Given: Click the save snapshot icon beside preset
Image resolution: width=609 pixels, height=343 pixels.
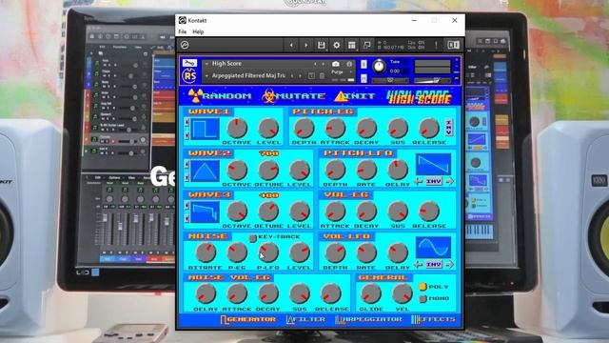Looking at the screenshot, I should coord(311,76).
